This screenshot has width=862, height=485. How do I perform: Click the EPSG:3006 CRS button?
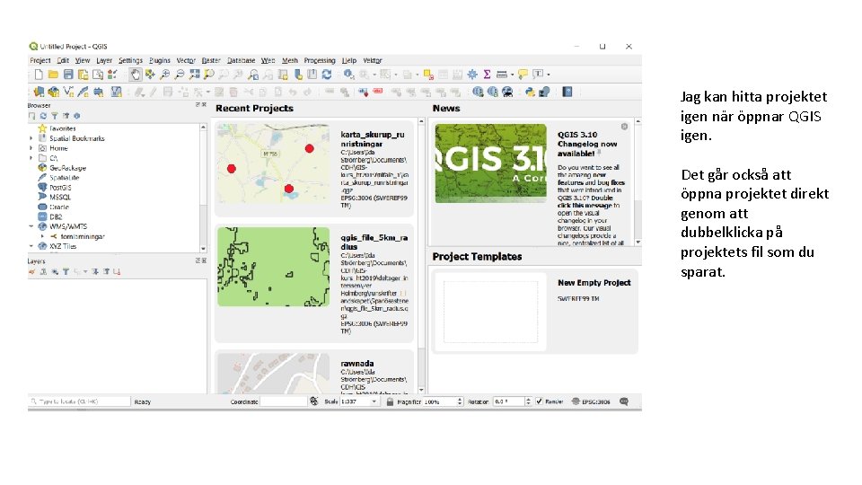(591, 401)
